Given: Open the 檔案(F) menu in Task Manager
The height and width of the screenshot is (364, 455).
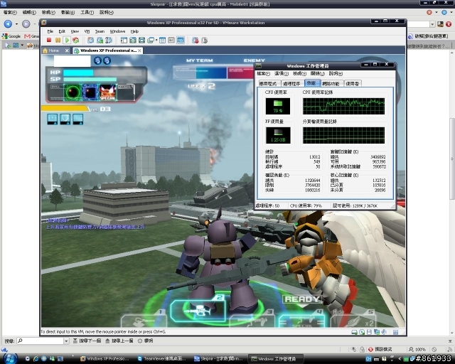Looking at the screenshot, I should (x=263, y=73).
